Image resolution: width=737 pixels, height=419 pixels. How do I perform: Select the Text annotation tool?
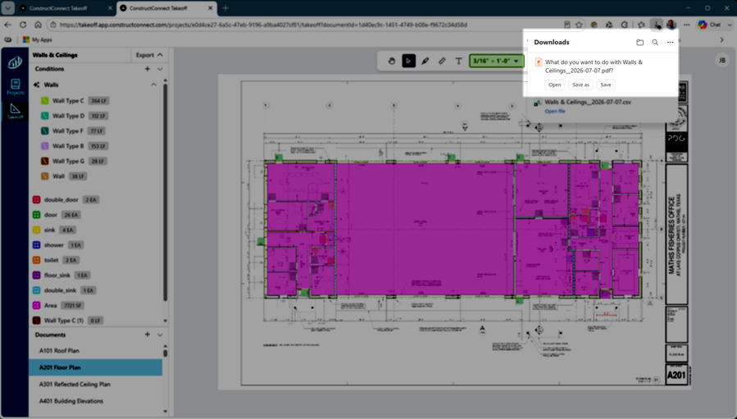tap(459, 61)
